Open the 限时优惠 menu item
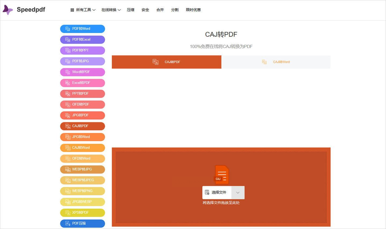Screen dimensions: 386x229 [x=193, y=10]
